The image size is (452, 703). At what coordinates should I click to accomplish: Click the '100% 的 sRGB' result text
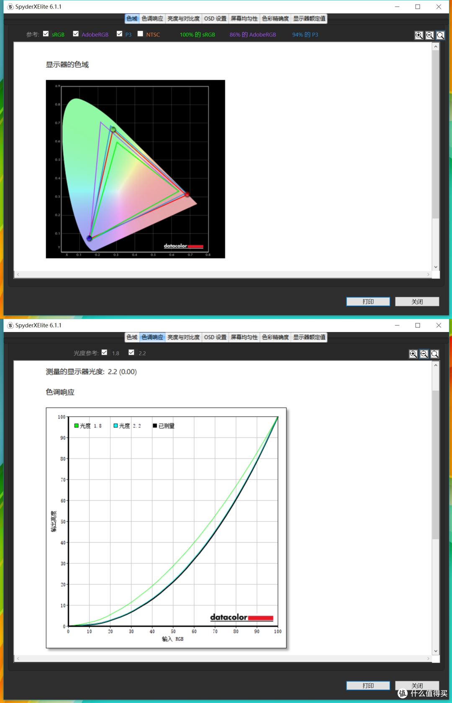pos(198,35)
